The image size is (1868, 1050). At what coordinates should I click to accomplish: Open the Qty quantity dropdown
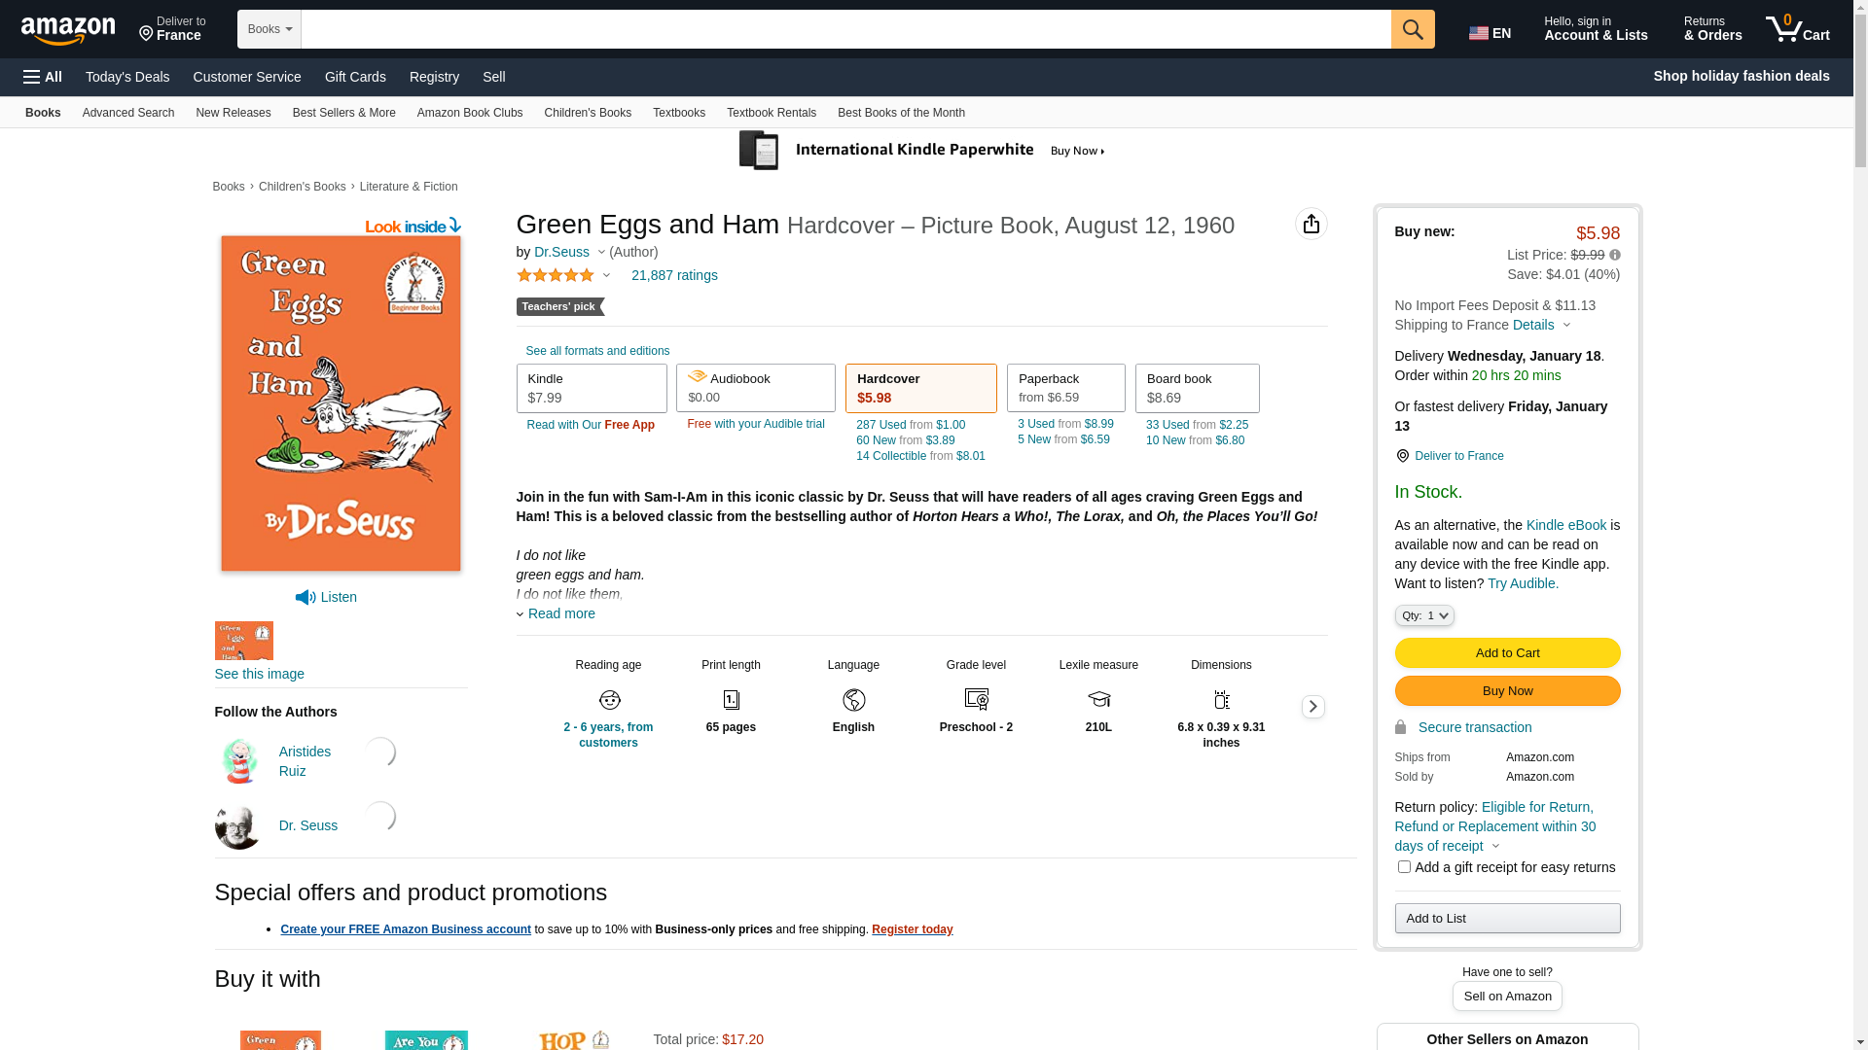[1423, 615]
